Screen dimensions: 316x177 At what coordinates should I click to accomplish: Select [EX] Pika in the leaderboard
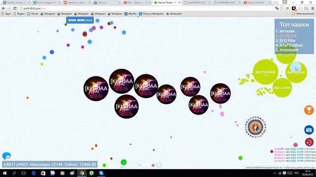285,40
